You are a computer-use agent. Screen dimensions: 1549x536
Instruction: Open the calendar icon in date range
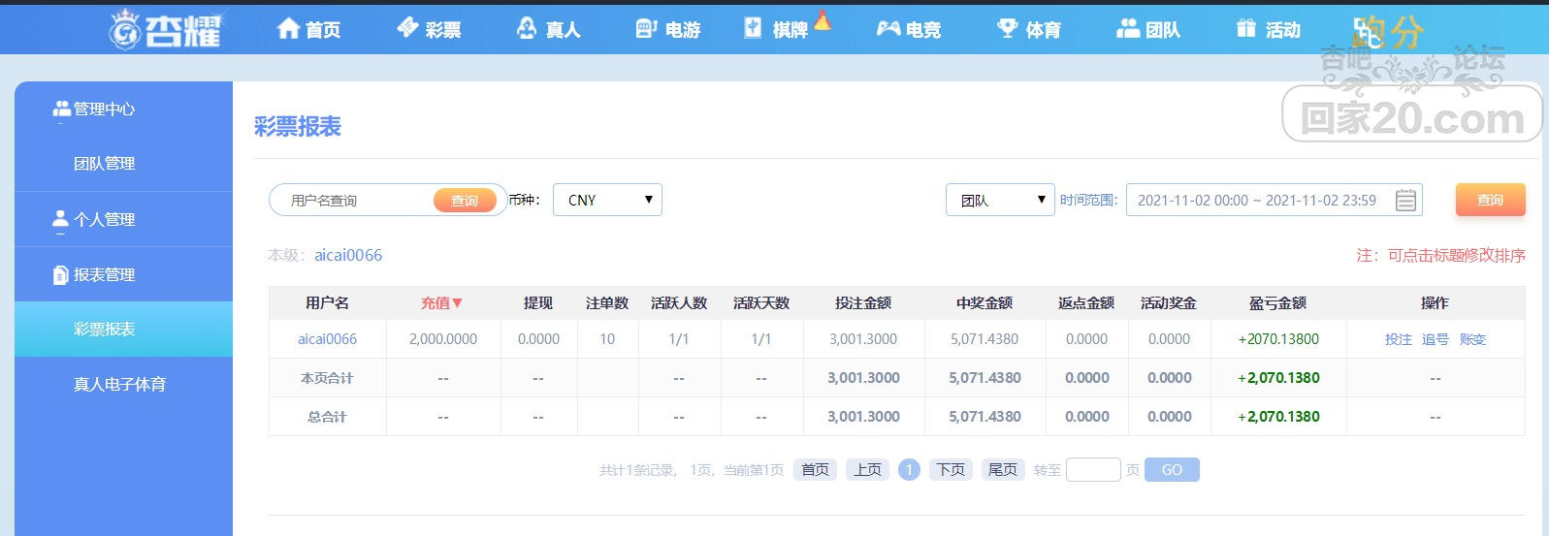point(1405,201)
